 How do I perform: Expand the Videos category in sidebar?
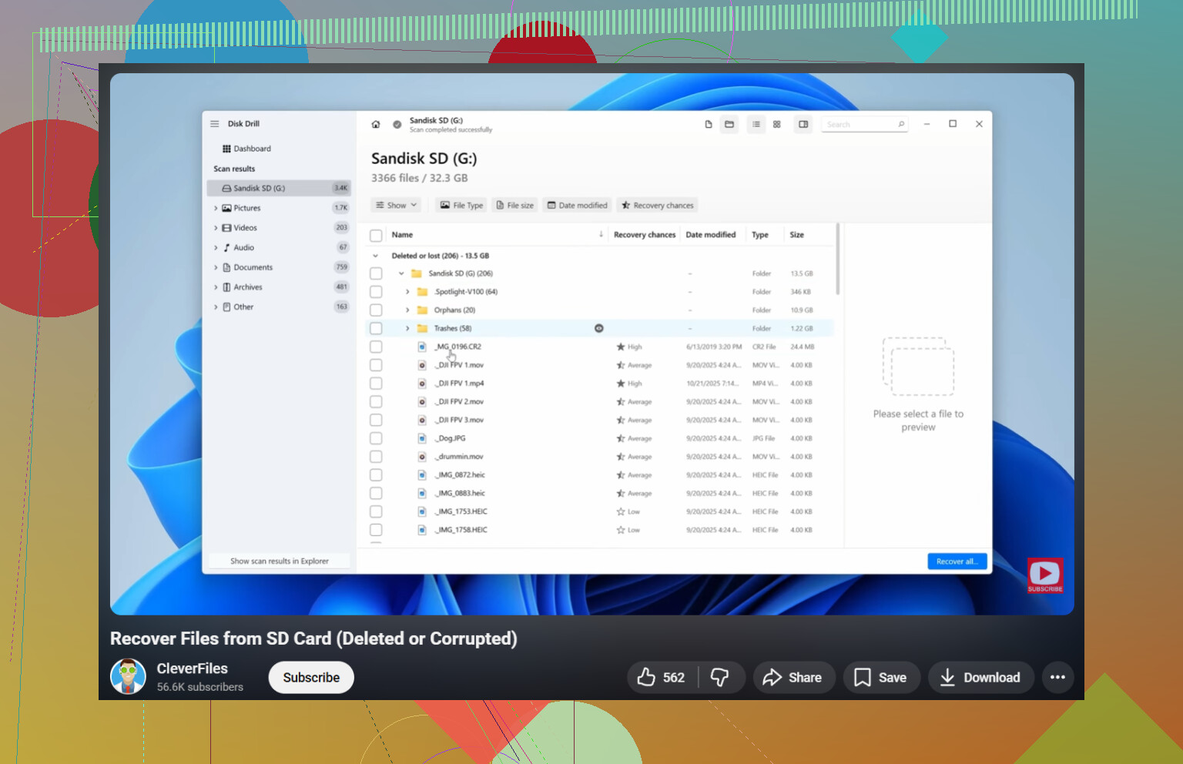pyautogui.click(x=216, y=228)
